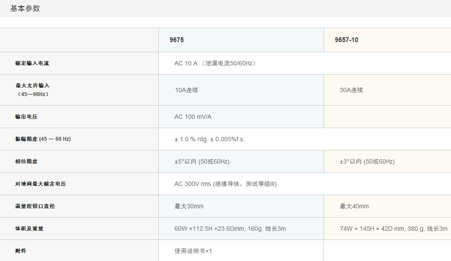Click the ±5°以内 phase accuracy cell

[x=202, y=161]
